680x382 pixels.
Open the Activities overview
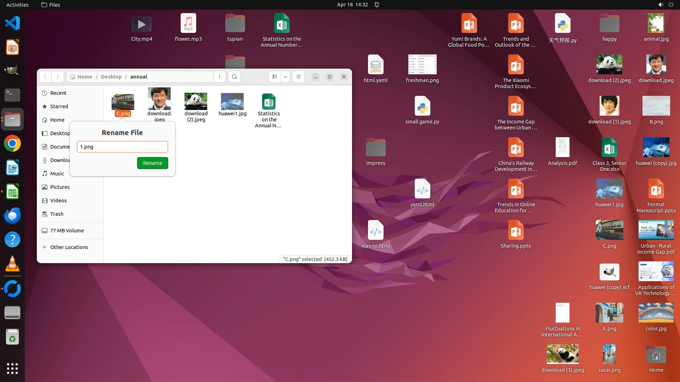[x=17, y=5]
